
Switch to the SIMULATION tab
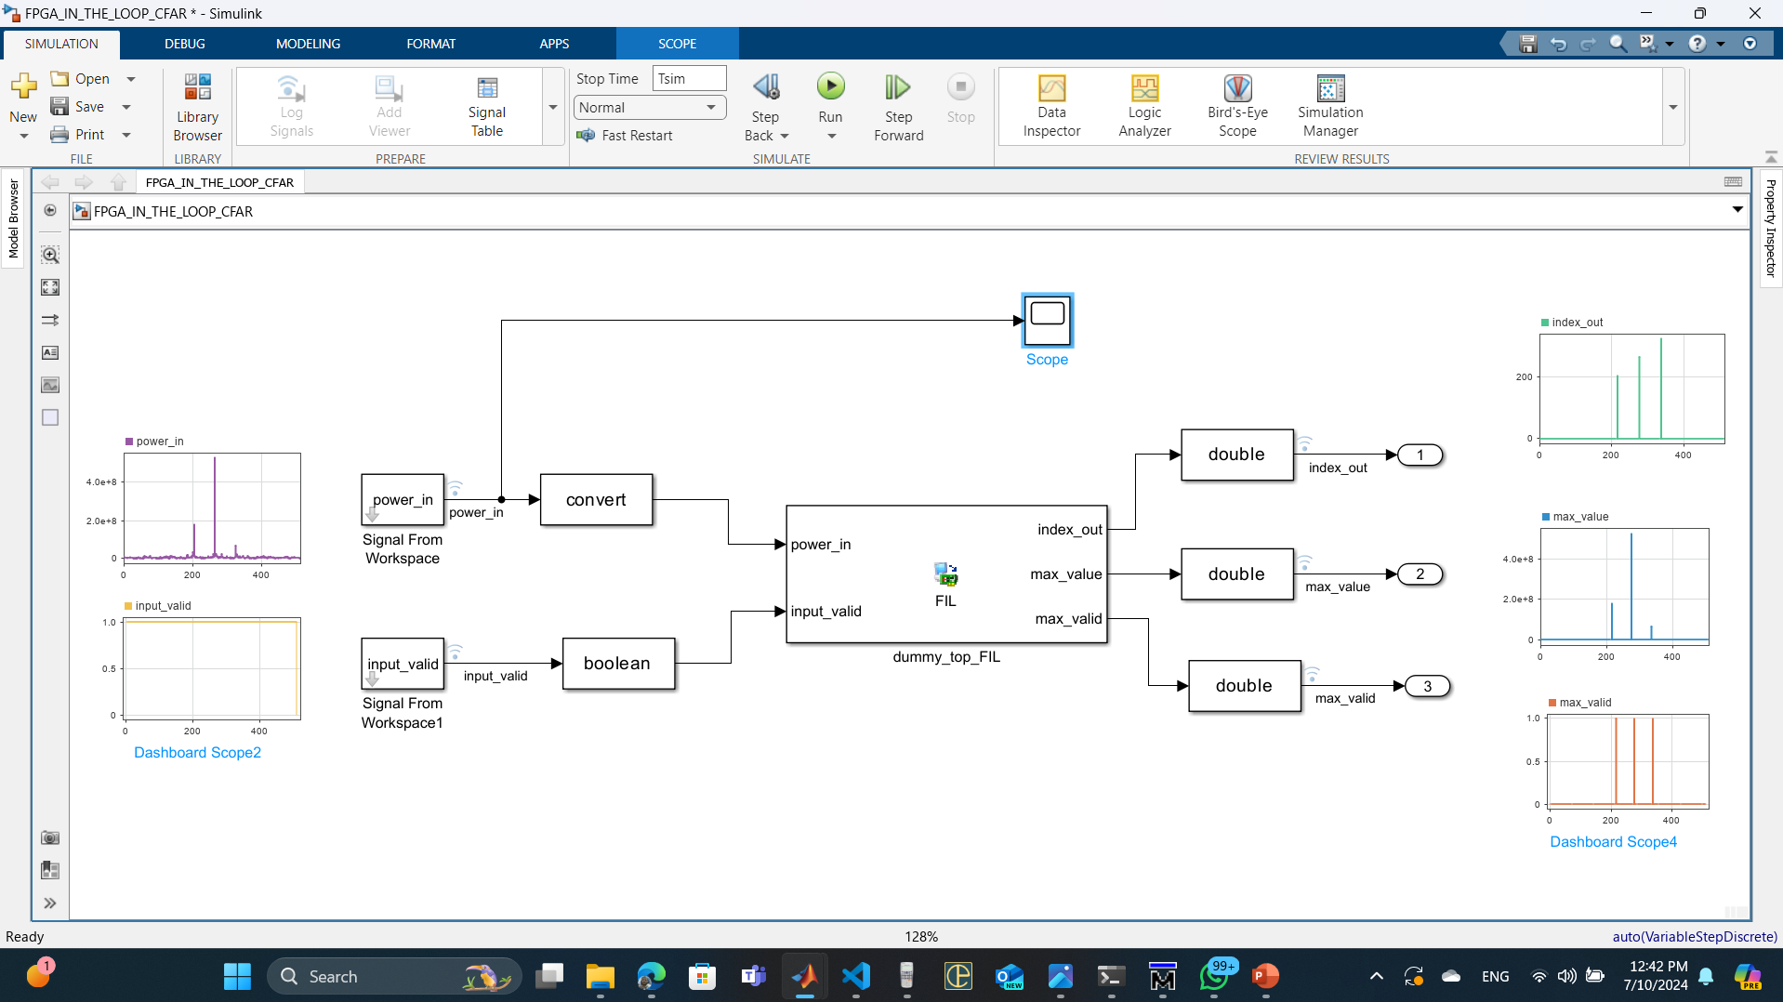(x=61, y=44)
